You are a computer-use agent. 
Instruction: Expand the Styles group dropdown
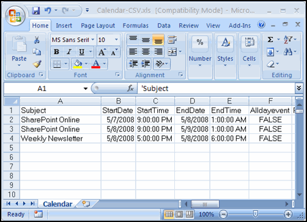[x=225, y=65]
